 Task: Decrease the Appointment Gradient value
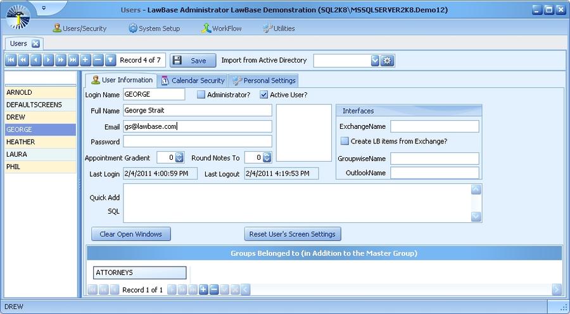(x=180, y=160)
